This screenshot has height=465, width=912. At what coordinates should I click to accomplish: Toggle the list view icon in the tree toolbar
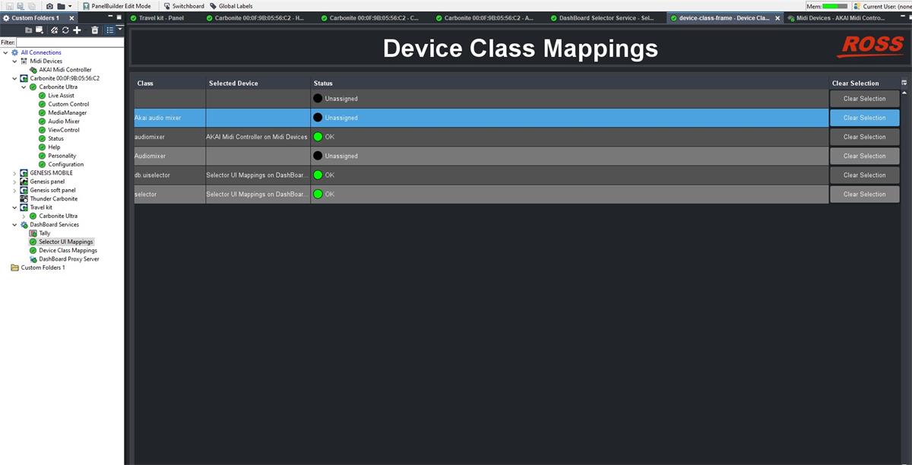(x=110, y=30)
